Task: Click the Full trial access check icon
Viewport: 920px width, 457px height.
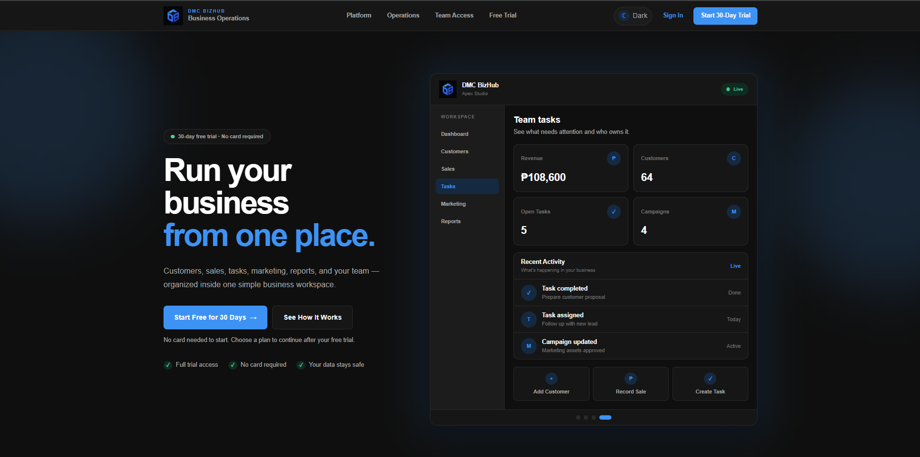Action: [168, 365]
